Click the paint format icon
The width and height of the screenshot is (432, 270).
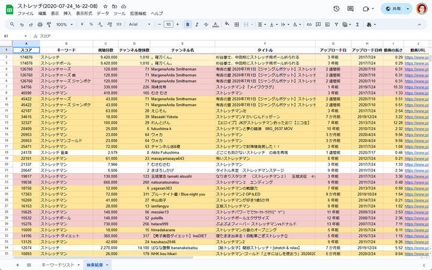point(49,25)
